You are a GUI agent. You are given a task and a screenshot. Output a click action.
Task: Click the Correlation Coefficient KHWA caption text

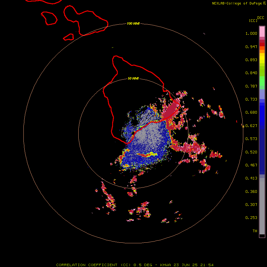pyautogui.click(x=135, y=265)
